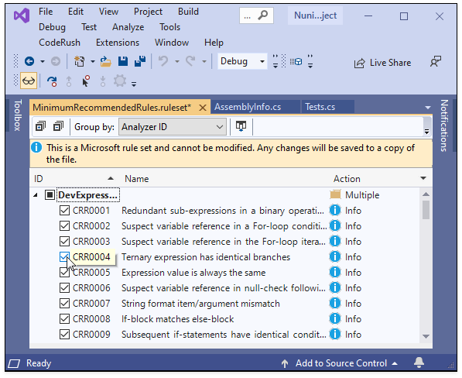The width and height of the screenshot is (462, 378).
Task: Sort by the Name column header
Action: (136, 179)
